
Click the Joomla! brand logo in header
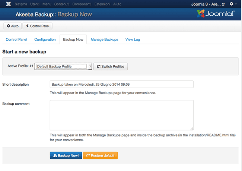[x=215, y=14]
